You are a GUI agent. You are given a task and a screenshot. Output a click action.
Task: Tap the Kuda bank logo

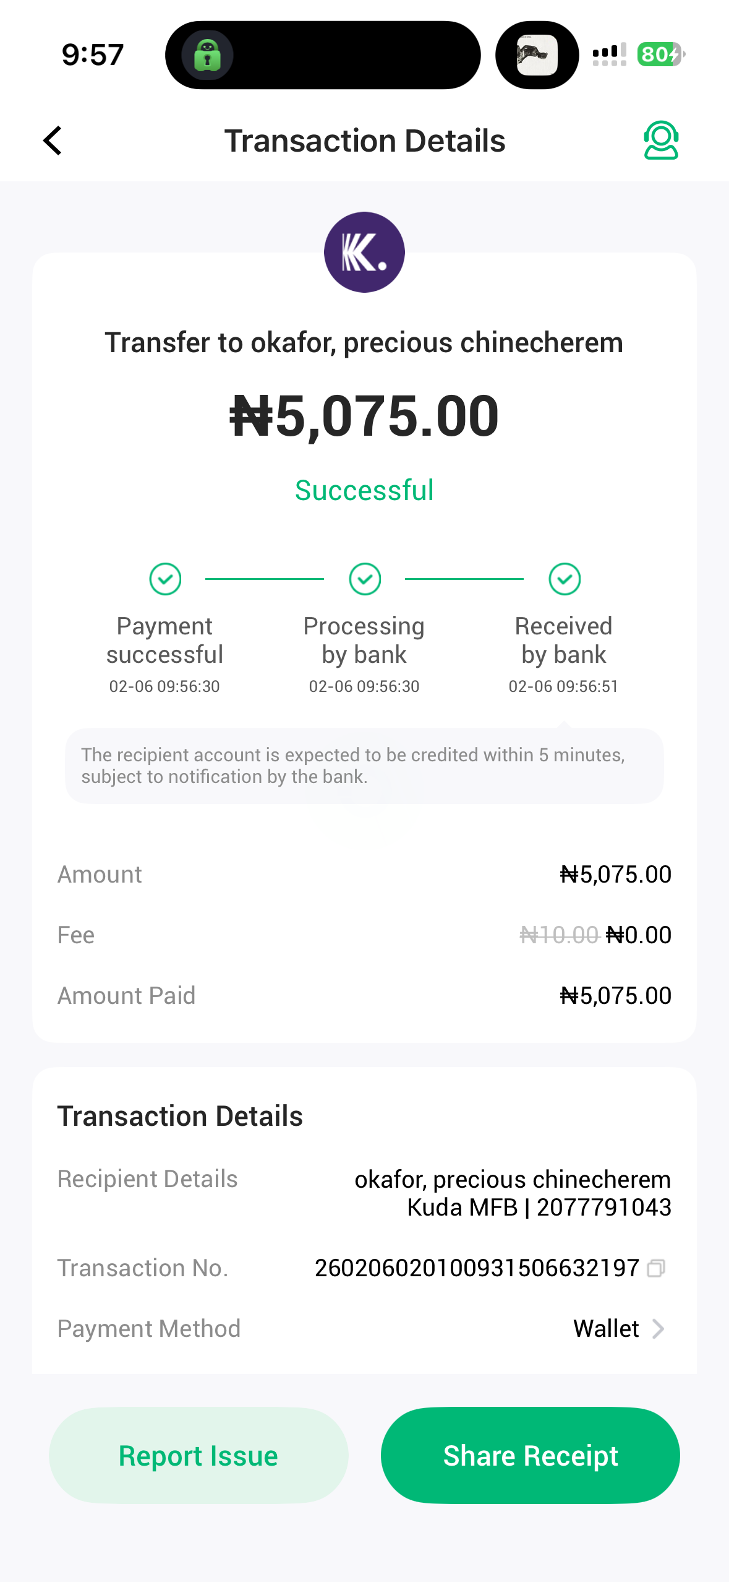[364, 253]
